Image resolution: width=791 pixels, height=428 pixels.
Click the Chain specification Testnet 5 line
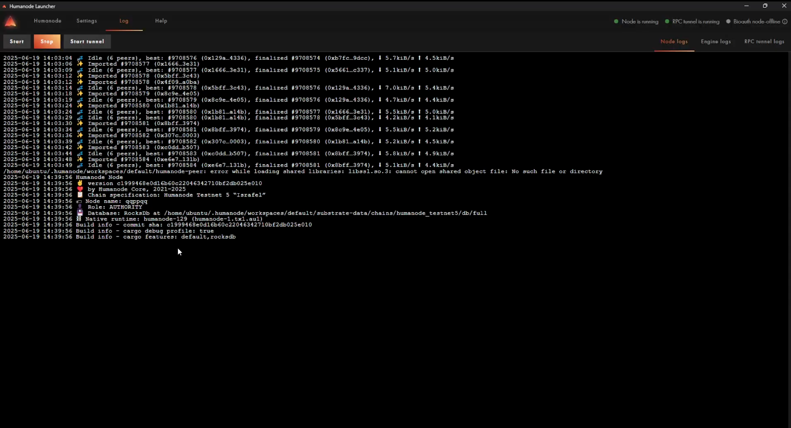point(134,195)
